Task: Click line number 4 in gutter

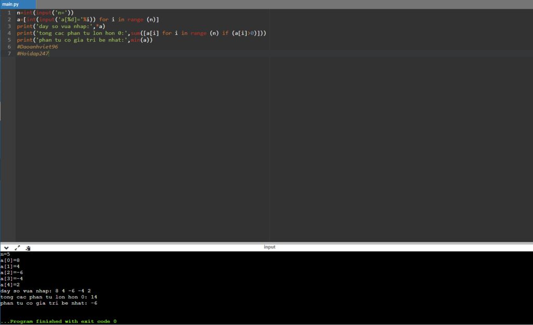Action: point(9,33)
